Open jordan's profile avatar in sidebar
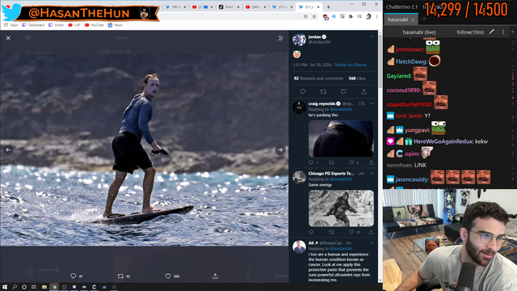Image resolution: width=517 pixels, height=291 pixels. pyautogui.click(x=299, y=40)
